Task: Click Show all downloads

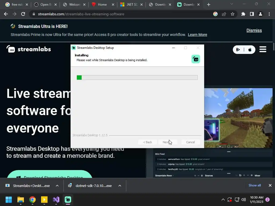Action: coord(255,185)
